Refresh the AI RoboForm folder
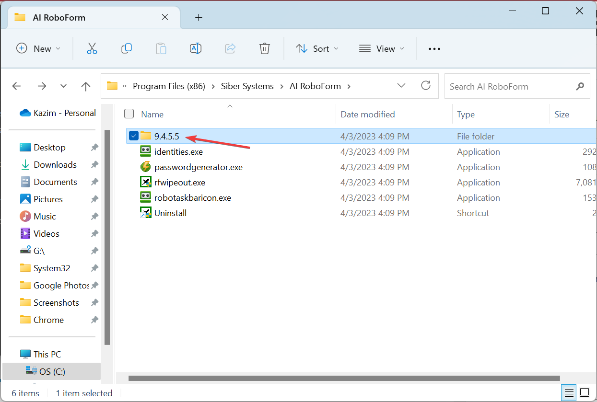The image size is (597, 402). coord(425,86)
